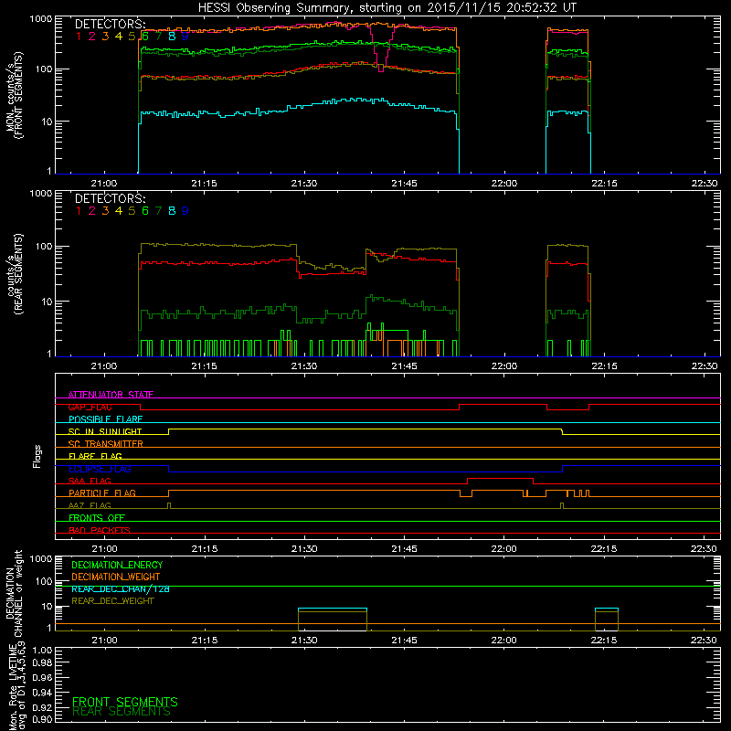The width and height of the screenshot is (731, 731).
Task: Select the ECLIPSE_FLAG label
Action: (100, 469)
